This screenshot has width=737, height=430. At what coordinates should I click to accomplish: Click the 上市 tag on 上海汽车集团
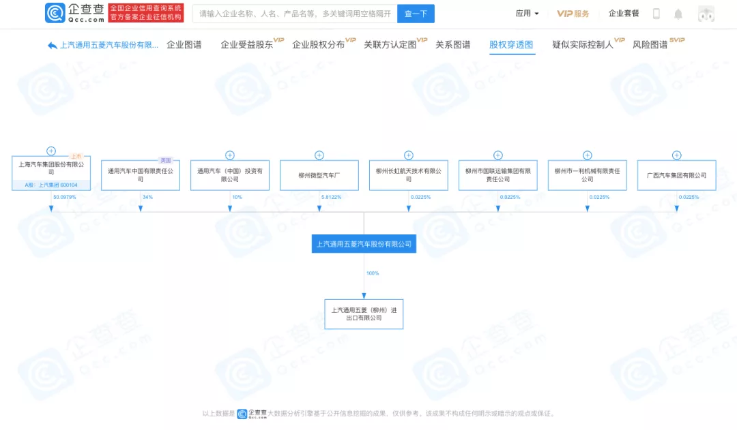[x=76, y=155]
